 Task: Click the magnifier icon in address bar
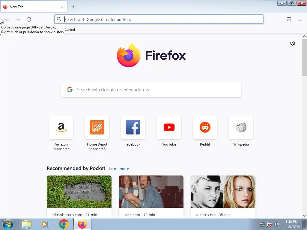(x=59, y=19)
